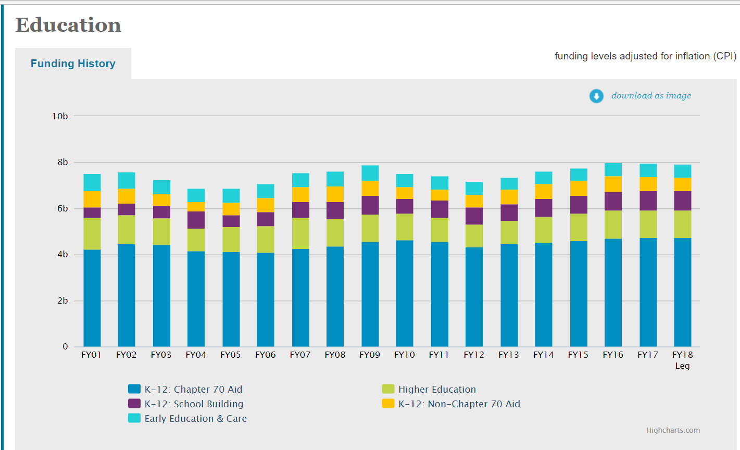Select FY12 Chapter 70 Aid blue bar

point(474,297)
